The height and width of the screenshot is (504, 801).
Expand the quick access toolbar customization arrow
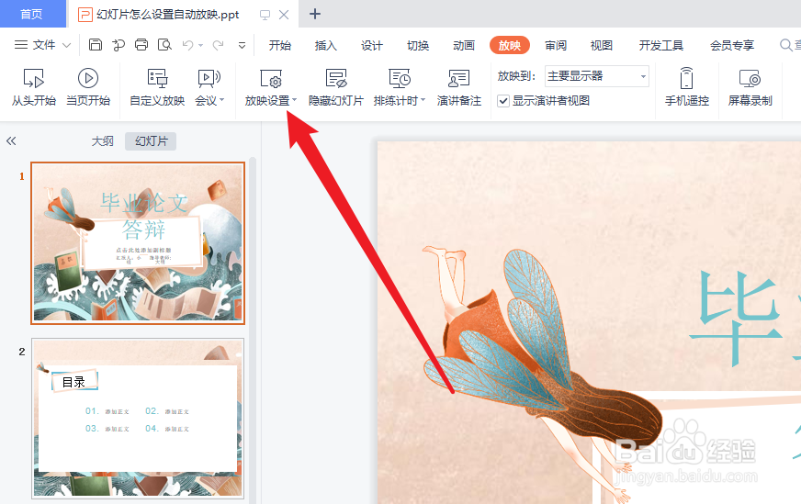click(x=243, y=46)
